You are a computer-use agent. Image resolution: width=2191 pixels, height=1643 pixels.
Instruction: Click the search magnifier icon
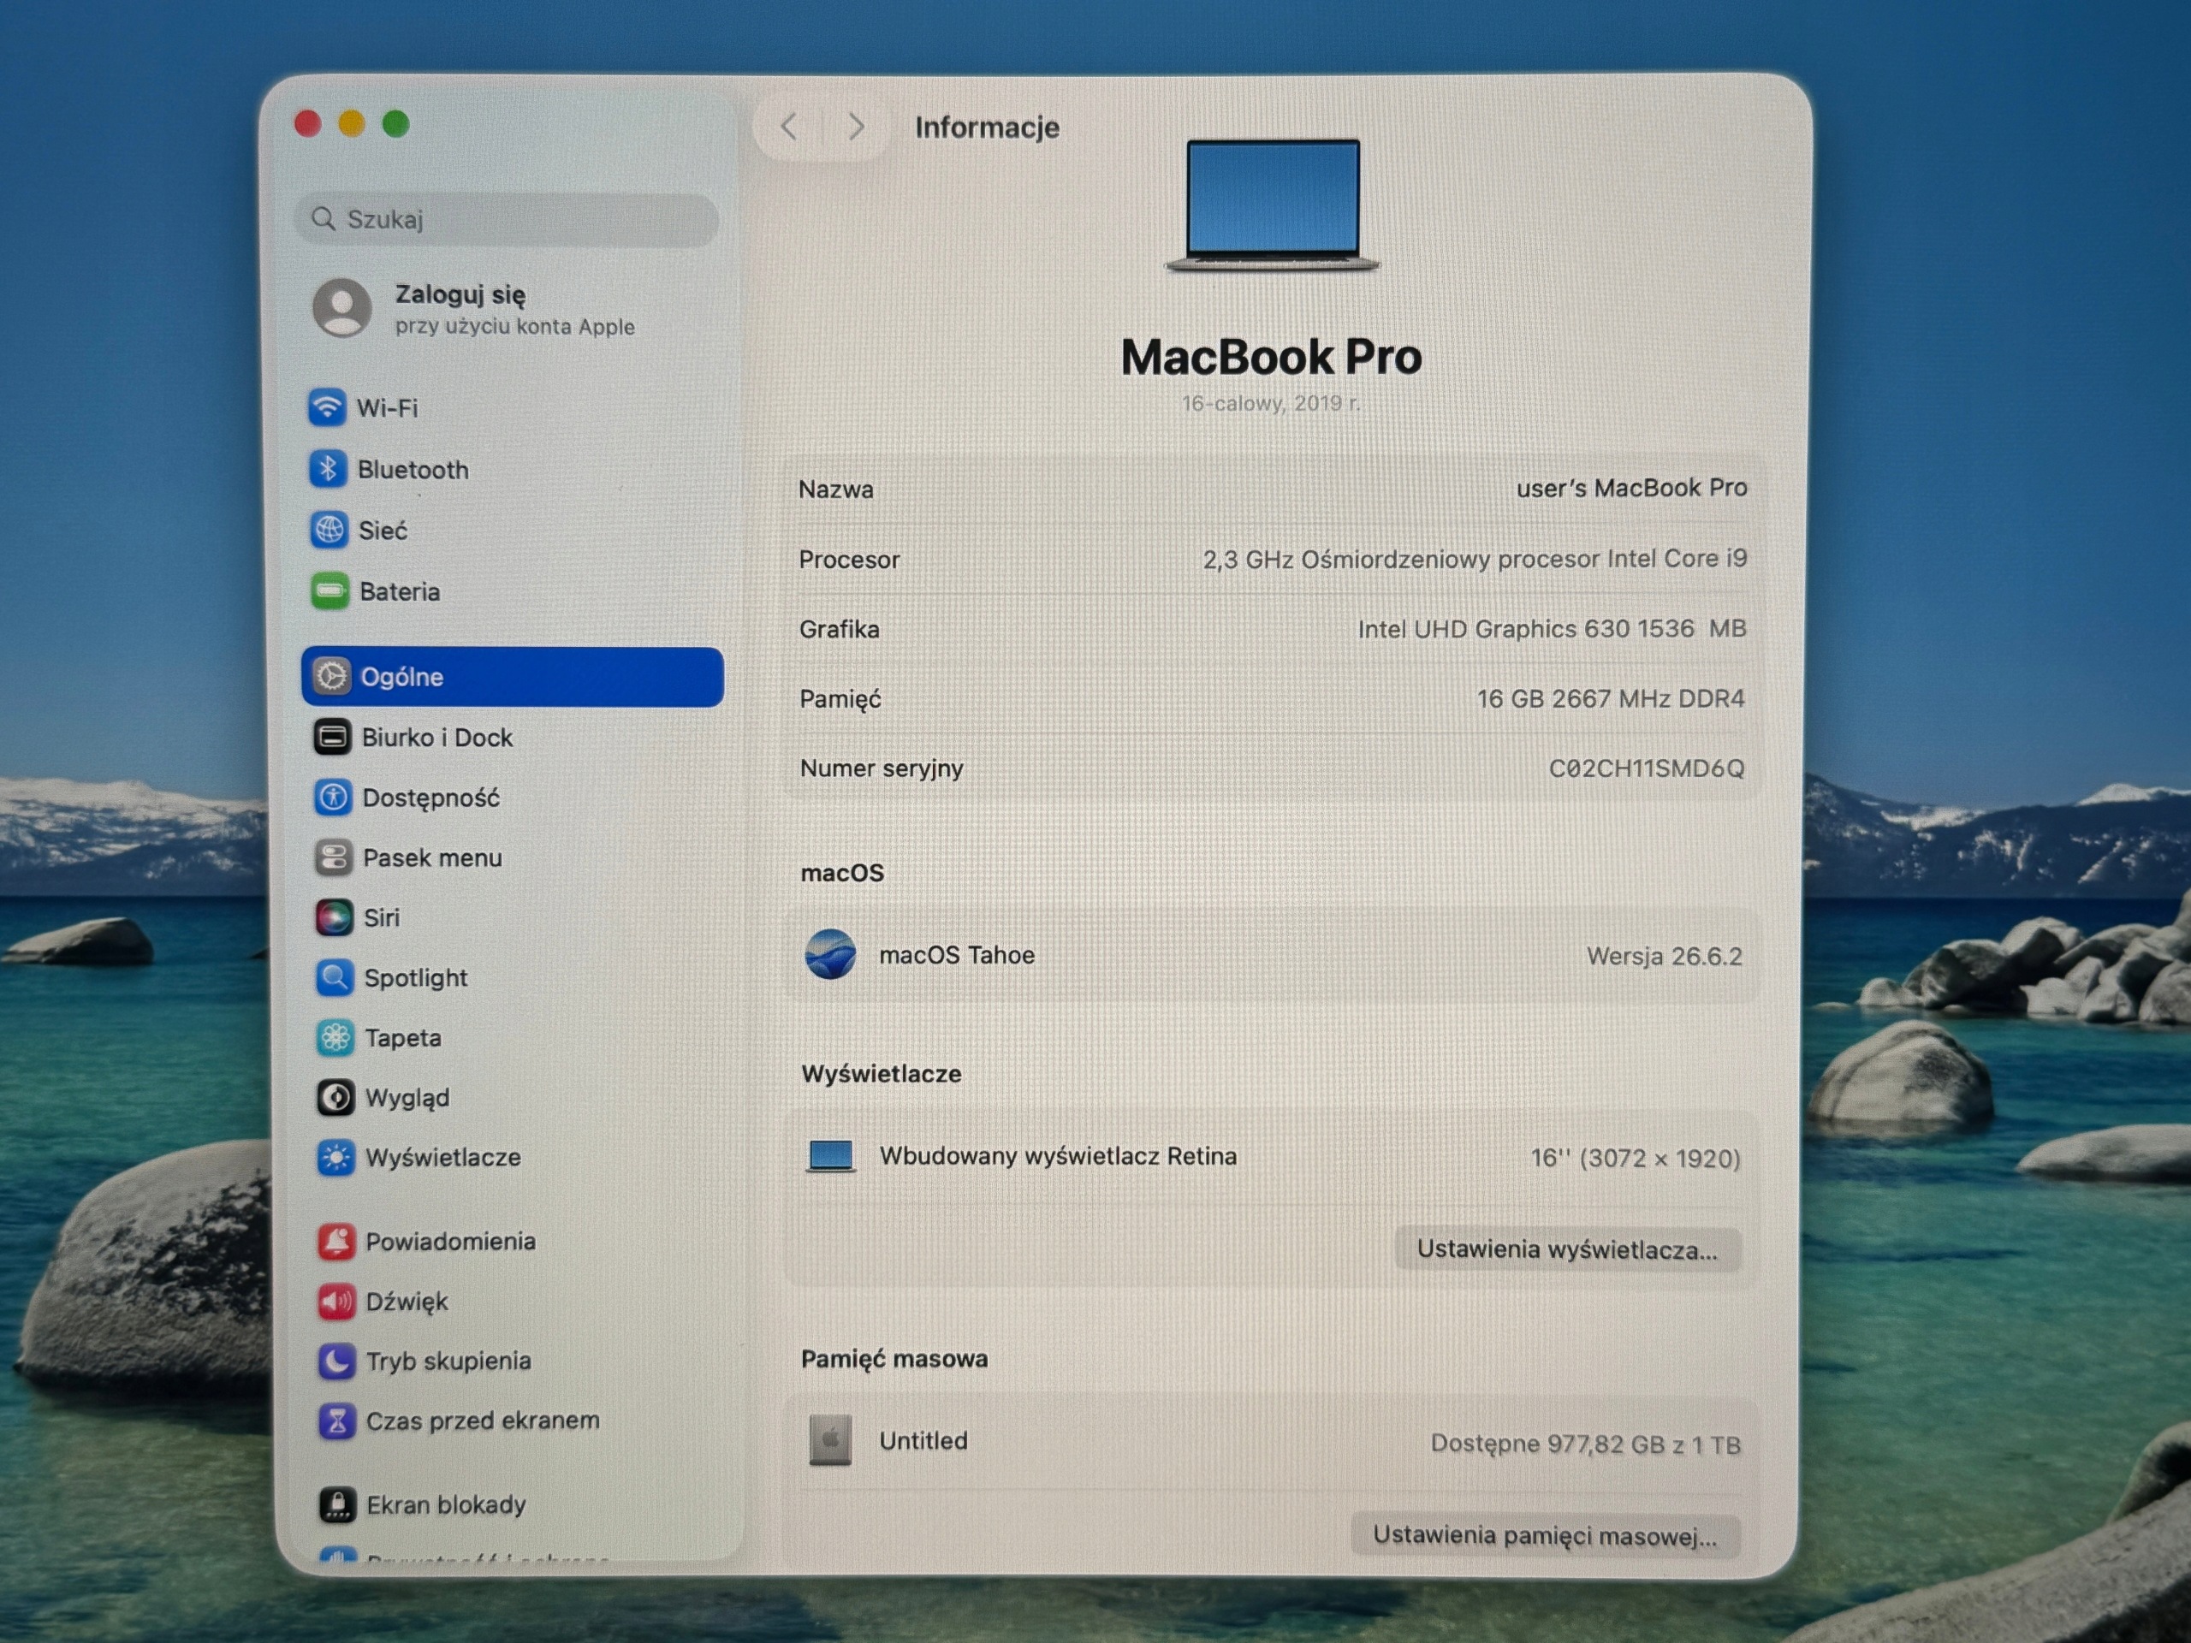coord(323,218)
